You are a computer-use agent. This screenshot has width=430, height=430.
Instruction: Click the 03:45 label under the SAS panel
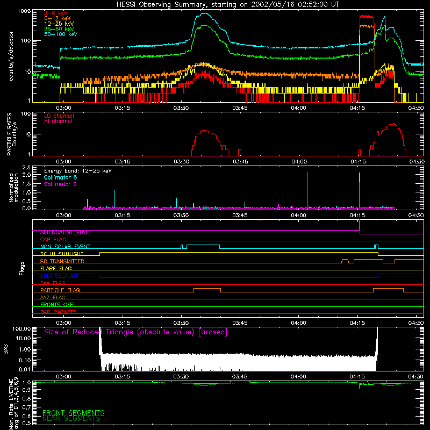240,377
